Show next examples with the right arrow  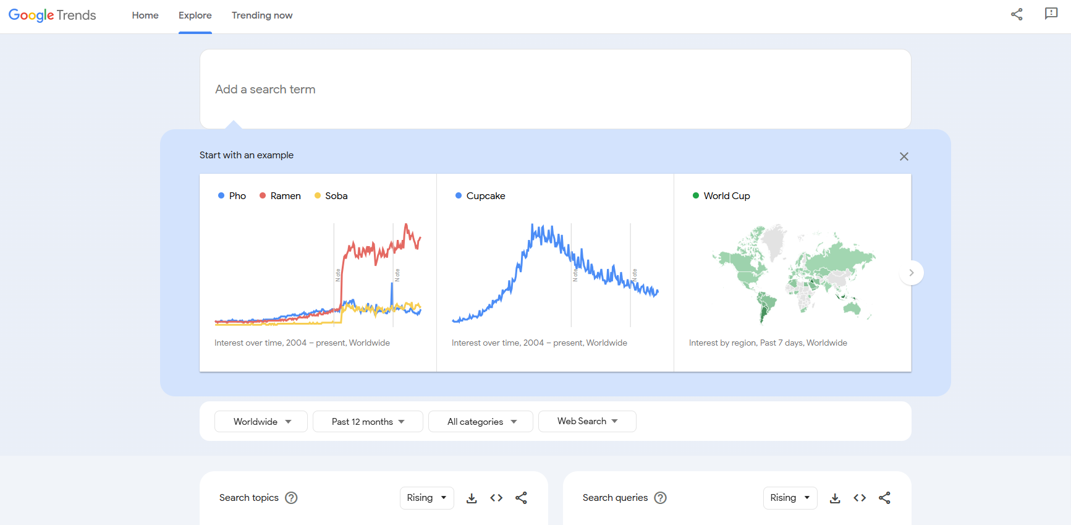coord(912,273)
